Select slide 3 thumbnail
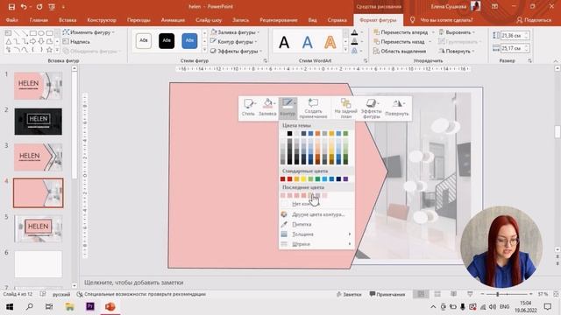Image resolution: width=561 pixels, height=315 pixels. 38,157
